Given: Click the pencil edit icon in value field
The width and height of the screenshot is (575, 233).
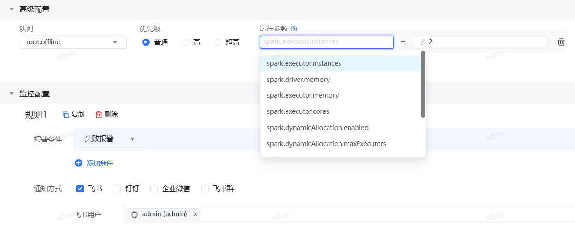Looking at the screenshot, I should pyautogui.click(x=422, y=42).
